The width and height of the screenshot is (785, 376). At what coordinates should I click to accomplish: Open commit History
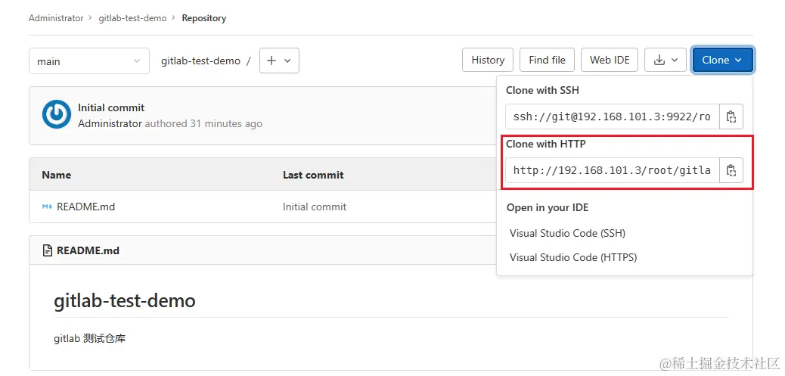488,60
